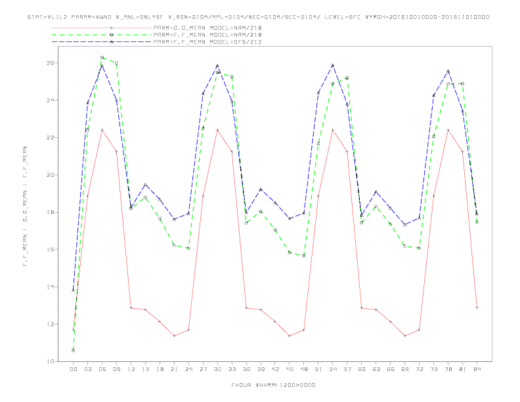520x402 pixels.
Task: Click green circle marker at forecast hour 00
Action: [74, 351]
